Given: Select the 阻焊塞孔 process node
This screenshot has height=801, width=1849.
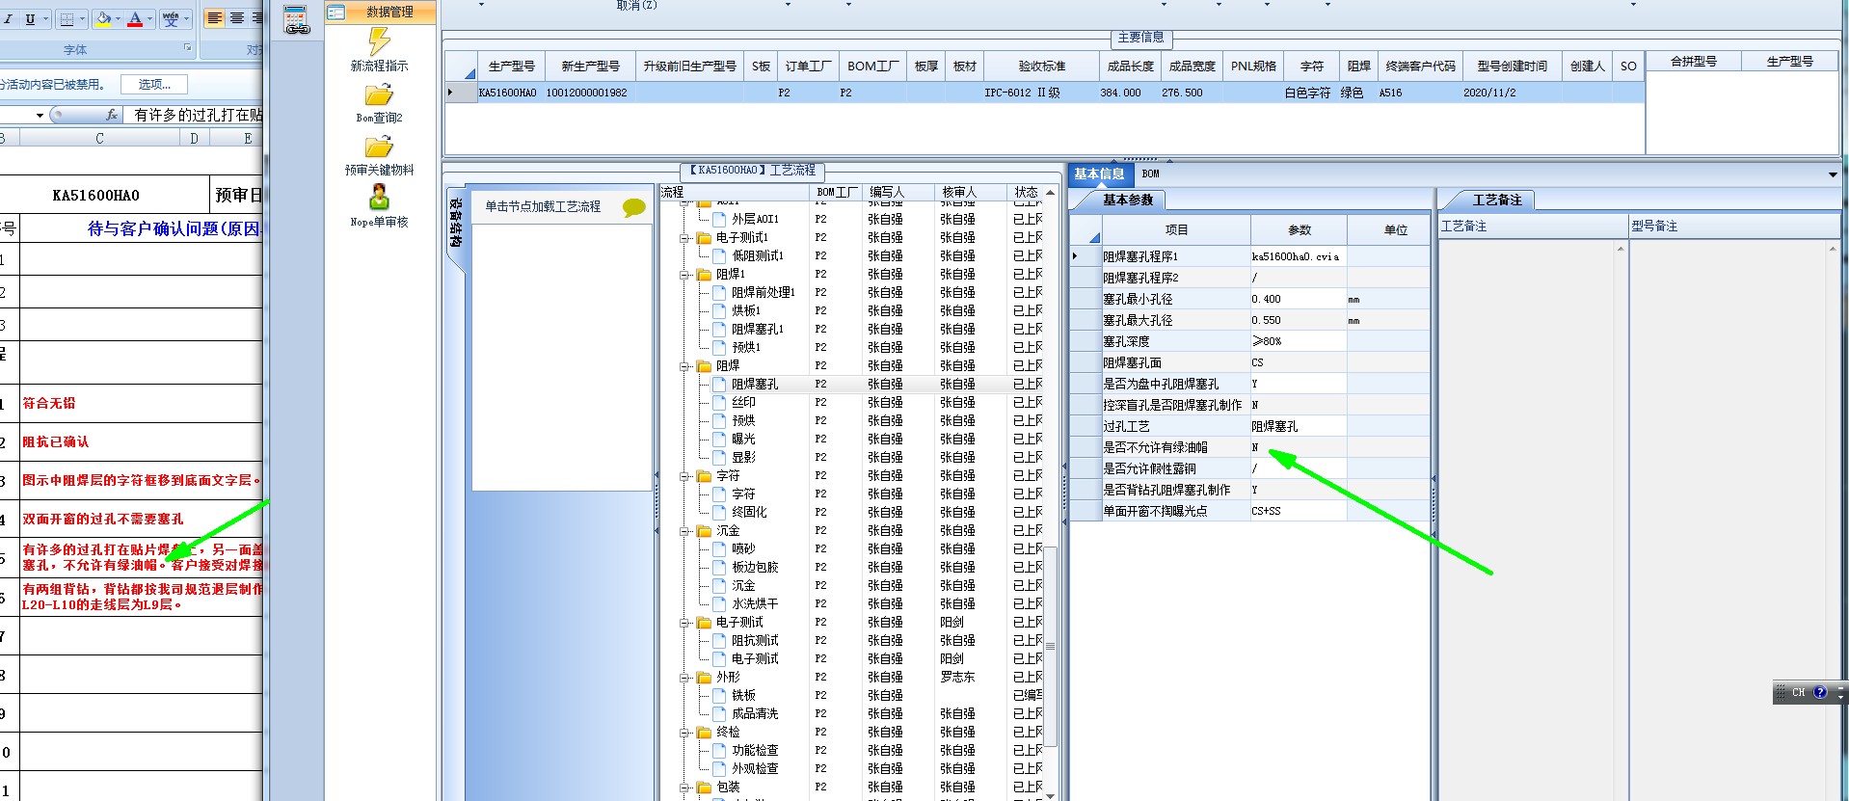Looking at the screenshot, I should (x=755, y=384).
